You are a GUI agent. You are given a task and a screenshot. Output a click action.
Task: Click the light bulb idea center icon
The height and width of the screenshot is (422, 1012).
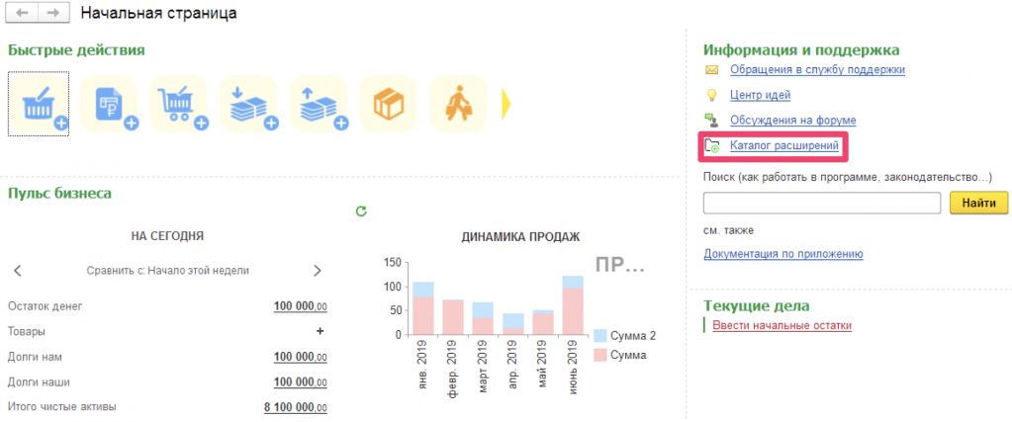click(711, 95)
